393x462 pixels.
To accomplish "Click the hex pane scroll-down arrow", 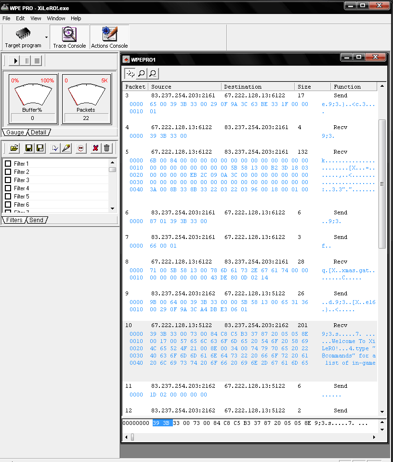I will 382,430.
